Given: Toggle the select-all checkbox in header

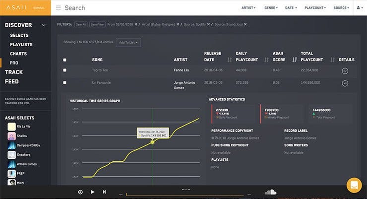Looking at the screenshot, I should pyautogui.click(x=65, y=60).
